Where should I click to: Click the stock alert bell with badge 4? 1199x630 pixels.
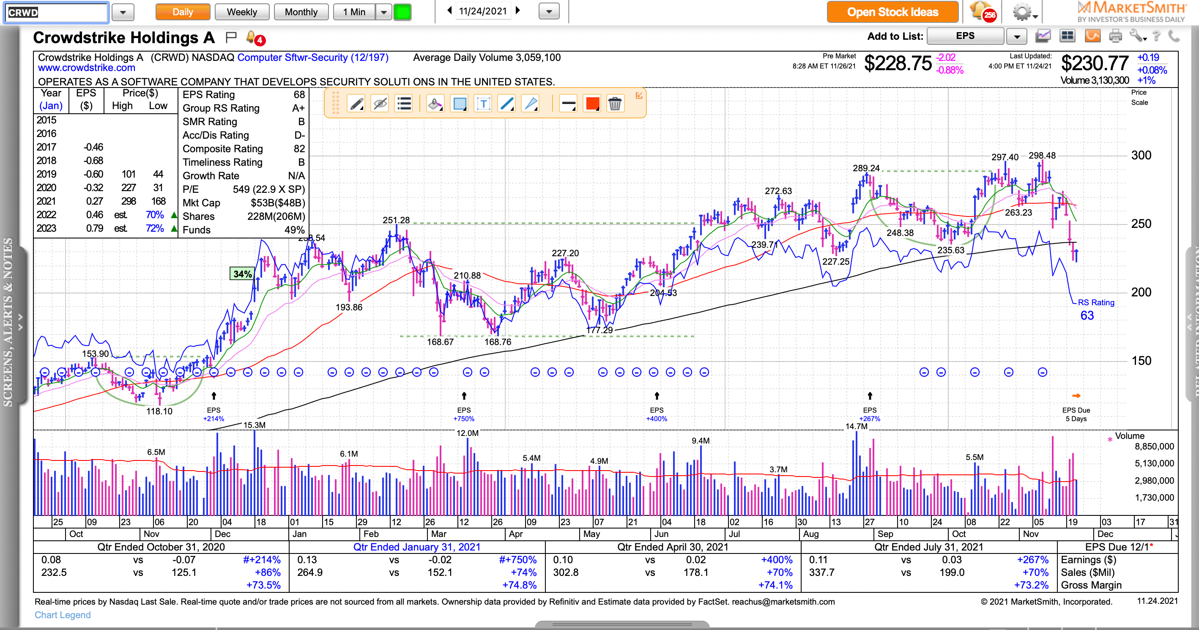pos(255,38)
